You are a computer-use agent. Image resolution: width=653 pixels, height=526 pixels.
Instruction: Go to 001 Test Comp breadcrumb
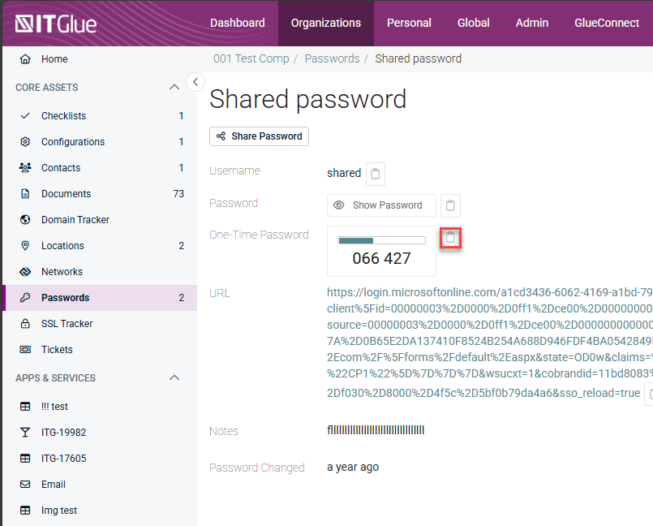tap(250, 58)
